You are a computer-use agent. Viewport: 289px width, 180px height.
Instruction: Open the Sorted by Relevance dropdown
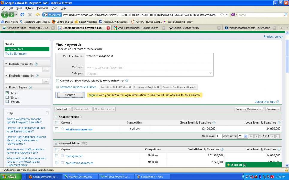(x=249, y=109)
